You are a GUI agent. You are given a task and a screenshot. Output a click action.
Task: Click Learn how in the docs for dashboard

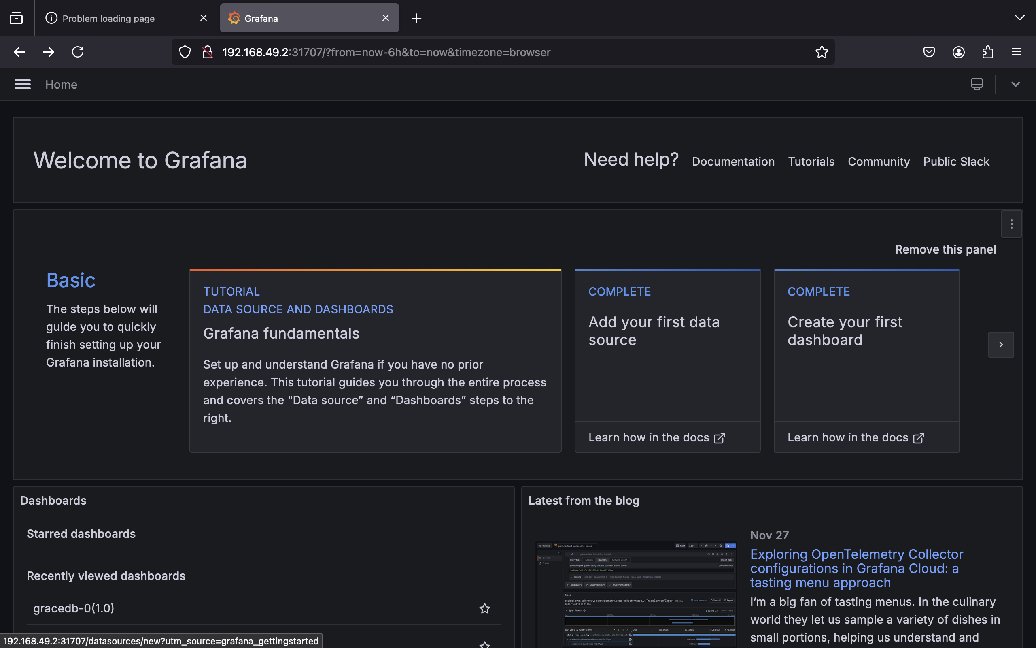pyautogui.click(x=856, y=437)
